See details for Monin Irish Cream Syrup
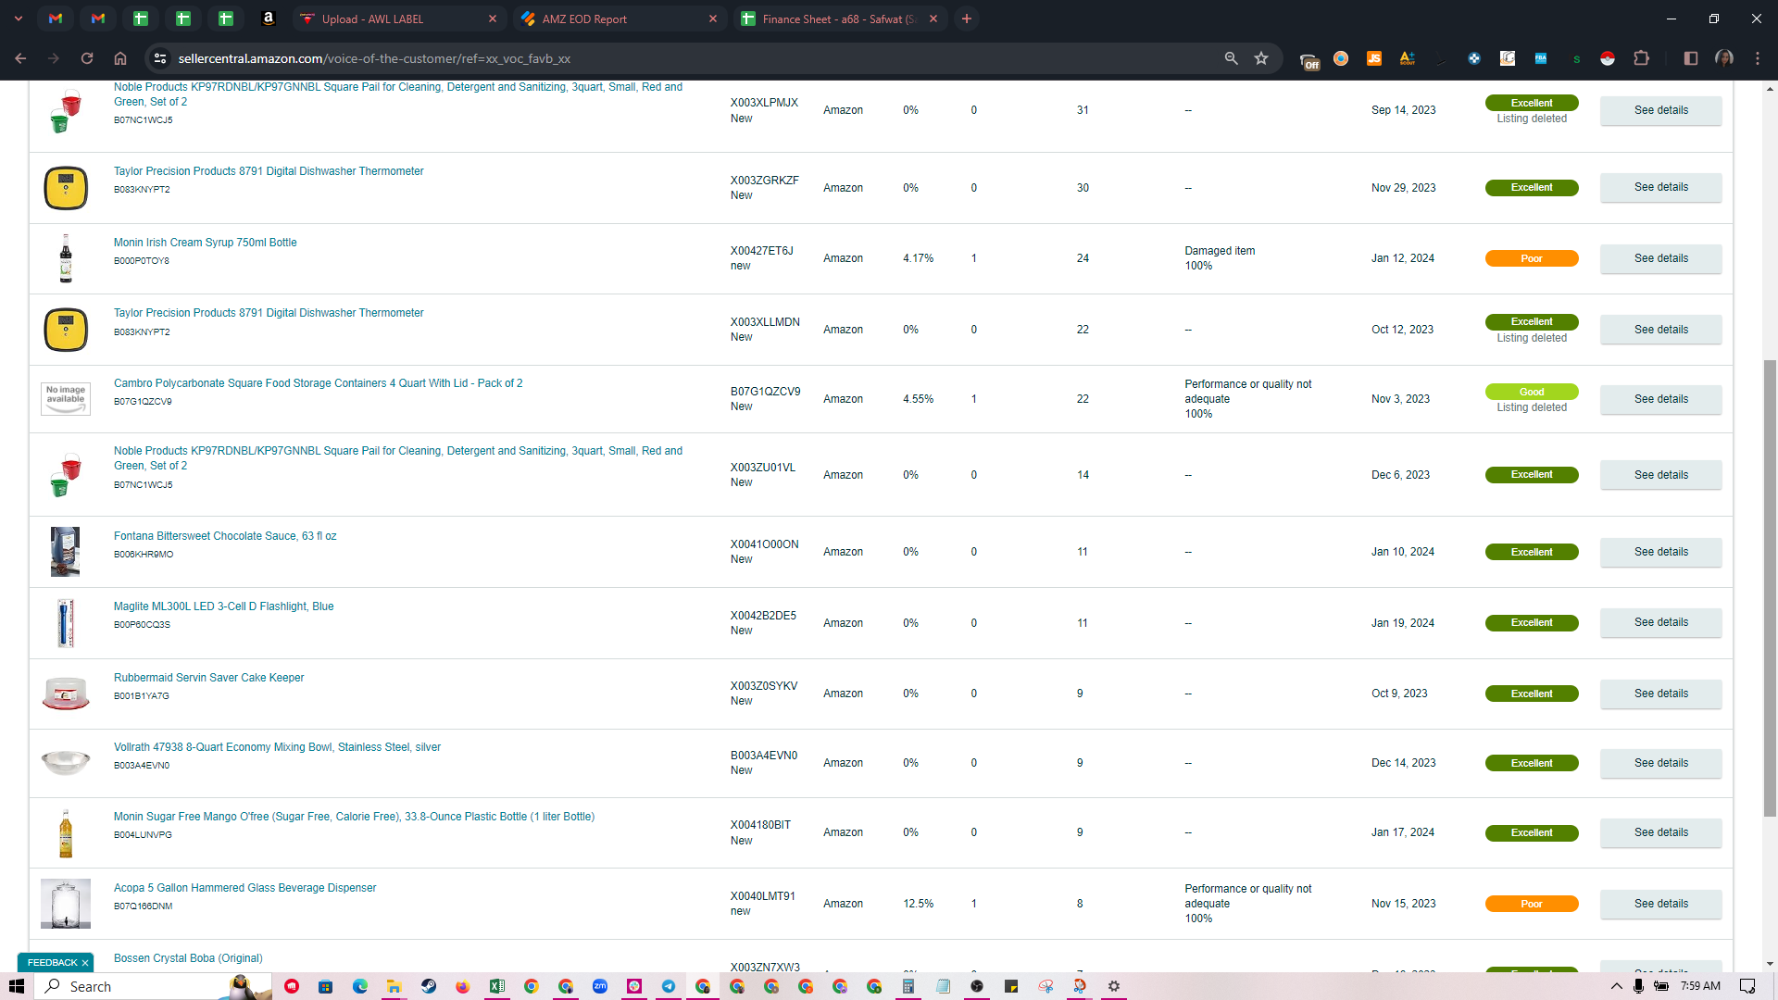The width and height of the screenshot is (1778, 1000). click(x=1661, y=258)
